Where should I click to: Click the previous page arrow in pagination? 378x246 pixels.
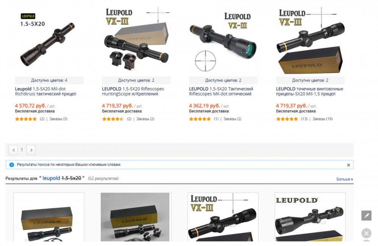click(x=13, y=150)
